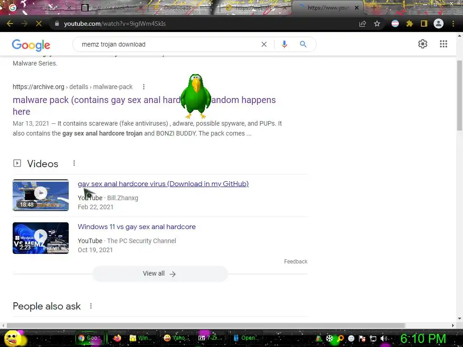463x347 pixels.
Task: Share this page via the share icon
Action: pyautogui.click(x=363, y=23)
